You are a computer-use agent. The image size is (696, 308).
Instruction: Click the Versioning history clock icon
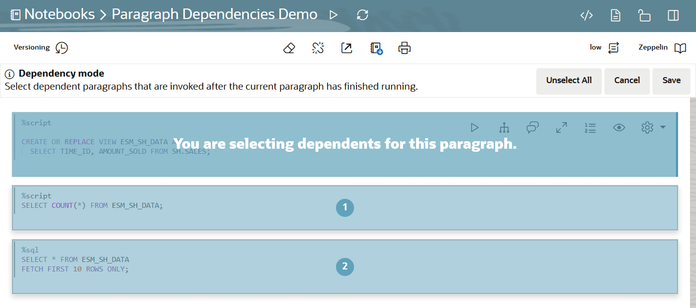click(x=62, y=48)
